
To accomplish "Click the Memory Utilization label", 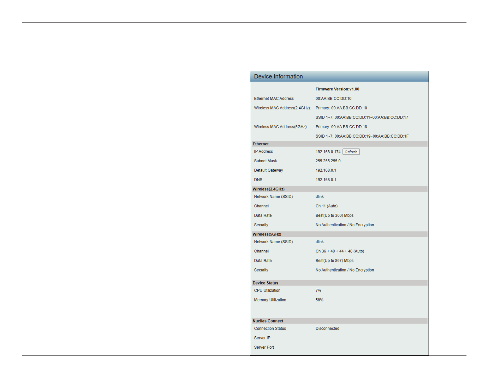I will pos(270,300).
